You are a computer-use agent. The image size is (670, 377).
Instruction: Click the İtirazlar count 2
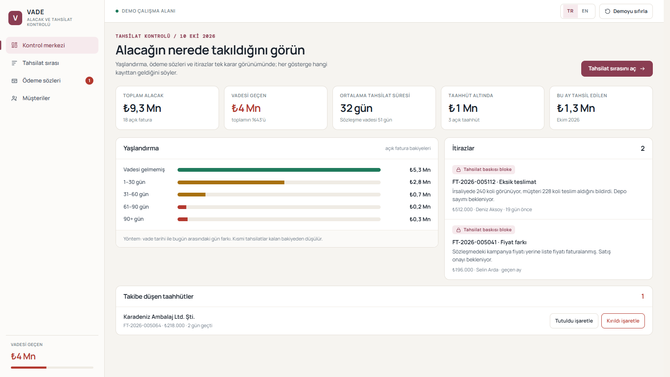[x=643, y=148]
